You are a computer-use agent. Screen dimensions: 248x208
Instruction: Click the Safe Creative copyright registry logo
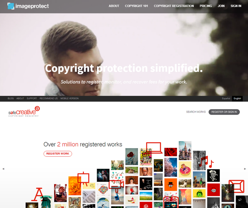coord(24,111)
